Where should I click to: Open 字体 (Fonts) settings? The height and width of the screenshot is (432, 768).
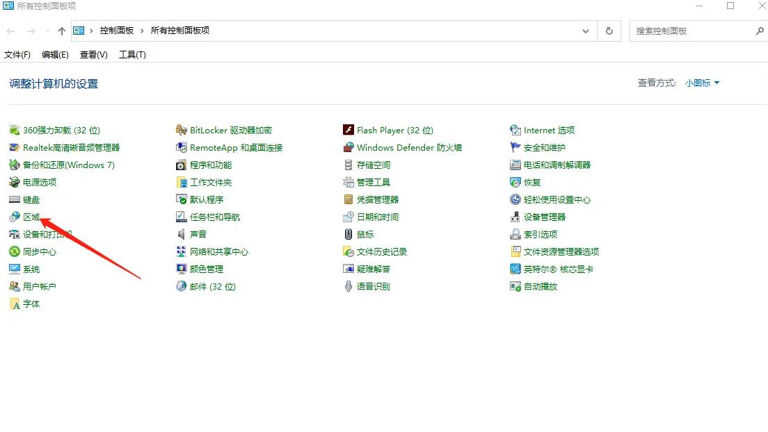pyautogui.click(x=31, y=304)
